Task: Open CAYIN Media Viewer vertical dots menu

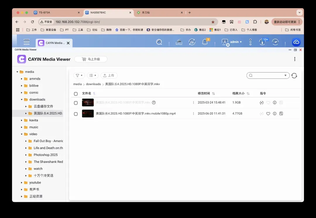Action: point(295,59)
